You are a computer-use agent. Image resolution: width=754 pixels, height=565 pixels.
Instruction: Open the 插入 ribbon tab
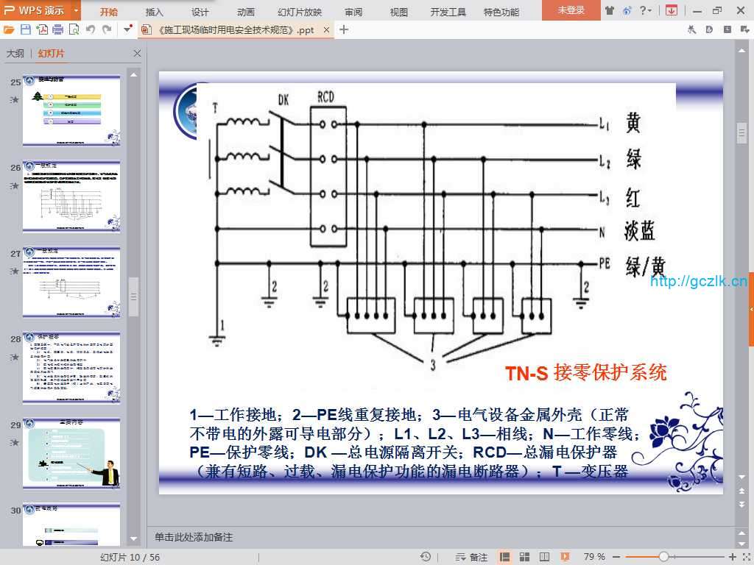click(x=155, y=12)
